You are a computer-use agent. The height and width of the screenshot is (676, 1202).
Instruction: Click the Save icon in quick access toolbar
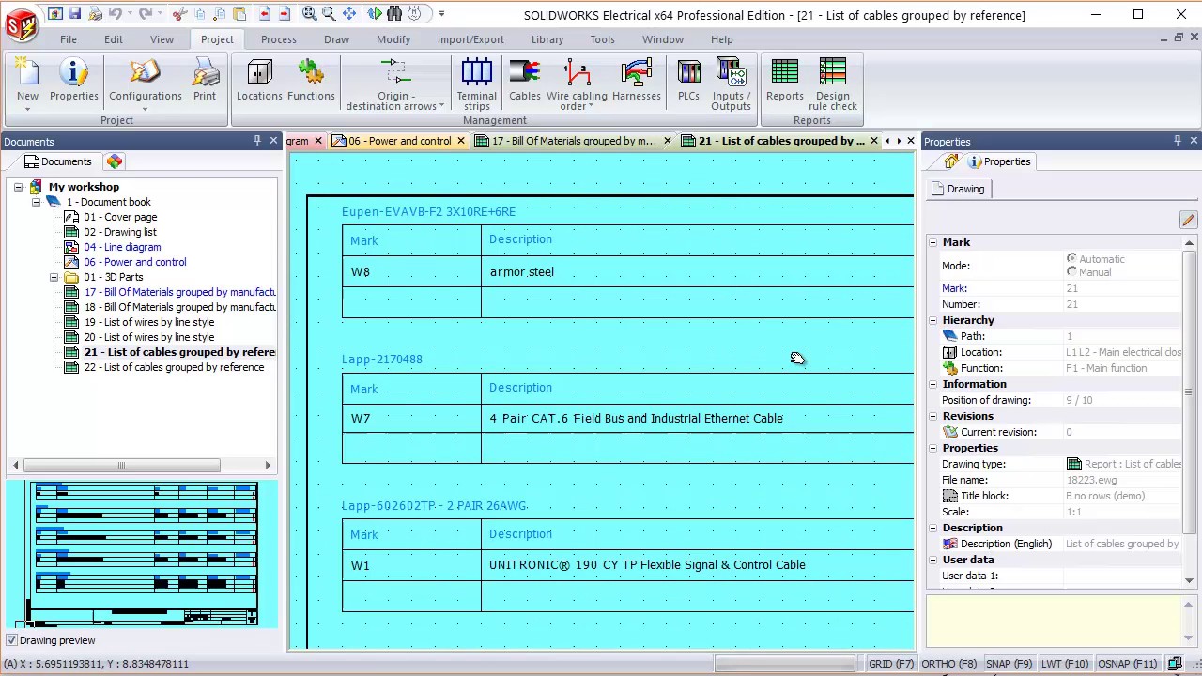[75, 14]
